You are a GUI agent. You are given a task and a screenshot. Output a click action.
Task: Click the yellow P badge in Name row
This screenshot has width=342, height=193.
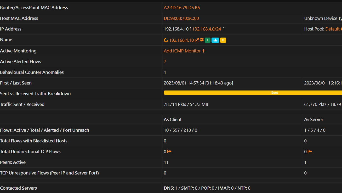pyautogui.click(x=223, y=40)
